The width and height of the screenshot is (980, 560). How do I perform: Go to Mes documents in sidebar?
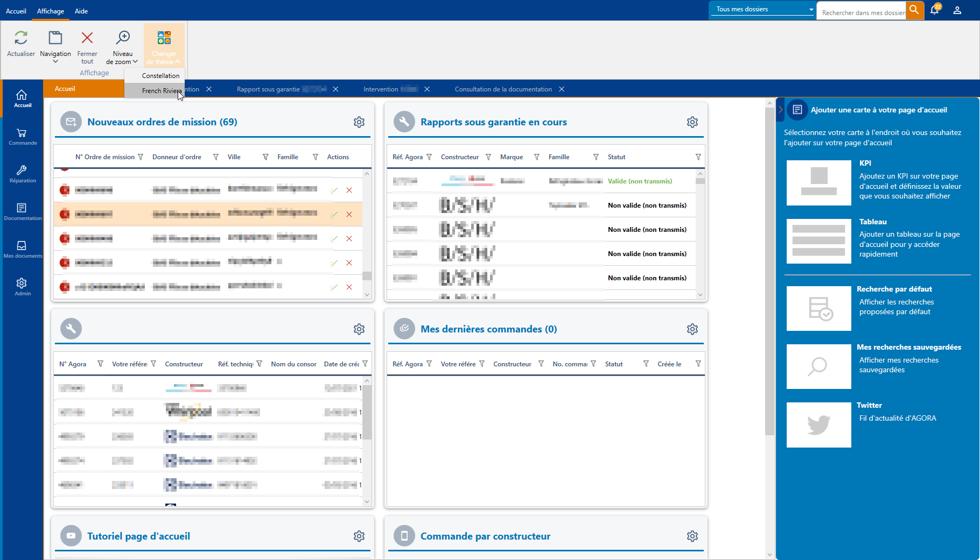click(23, 250)
